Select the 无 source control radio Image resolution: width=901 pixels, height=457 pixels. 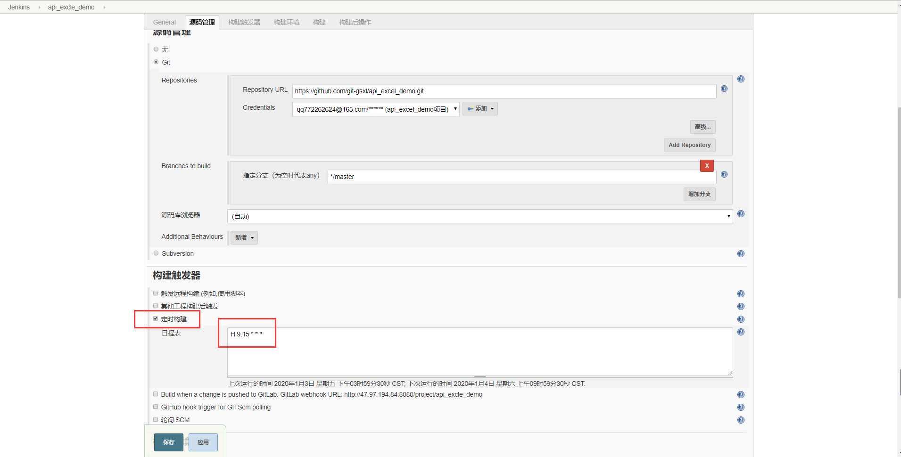pyautogui.click(x=156, y=49)
